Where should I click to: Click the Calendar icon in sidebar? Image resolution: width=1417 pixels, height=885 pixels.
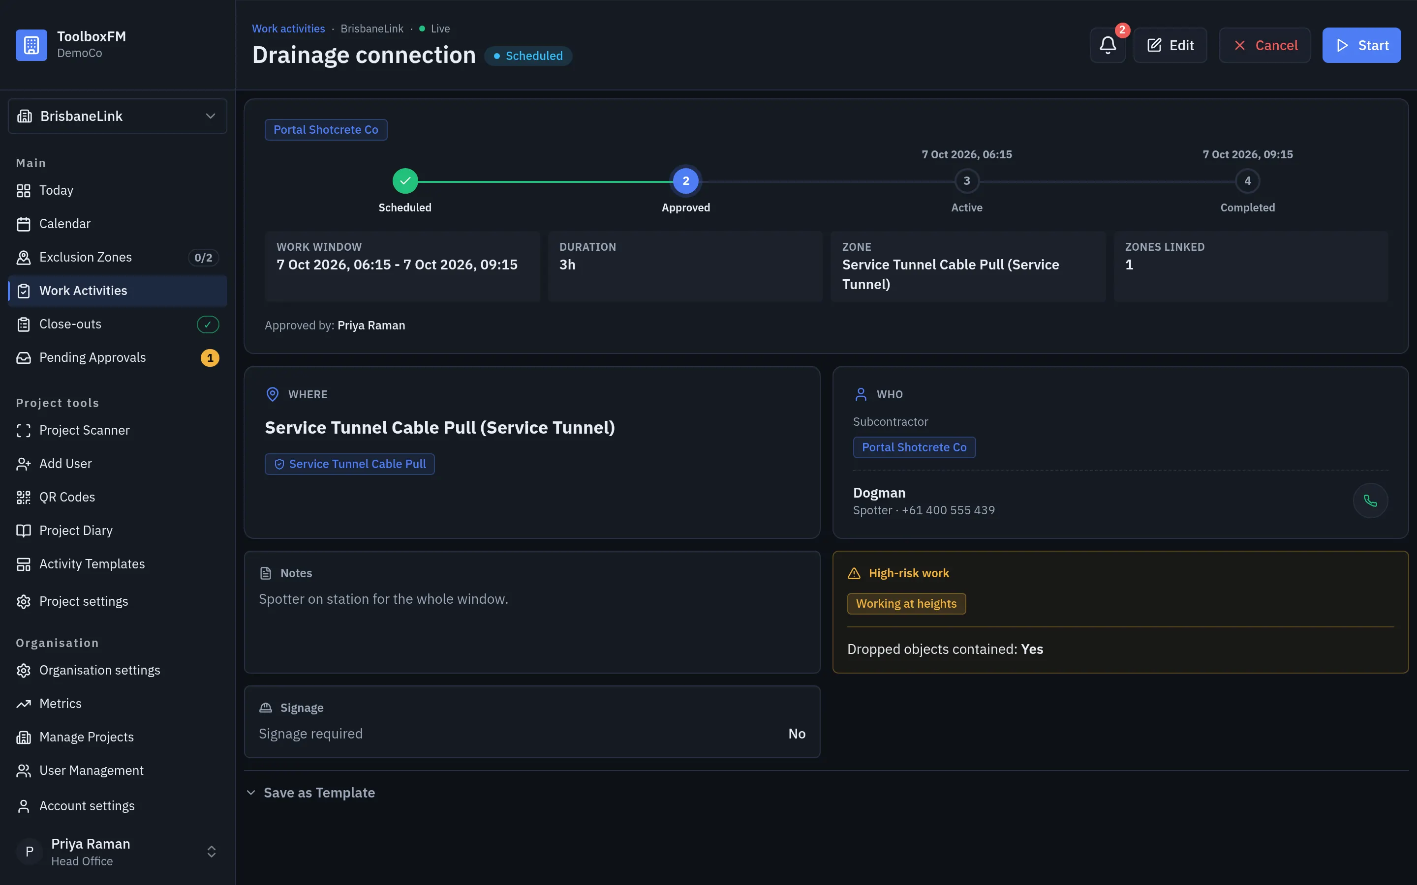pos(24,224)
